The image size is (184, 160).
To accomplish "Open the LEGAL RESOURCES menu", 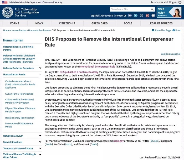I will tap(161, 23).
